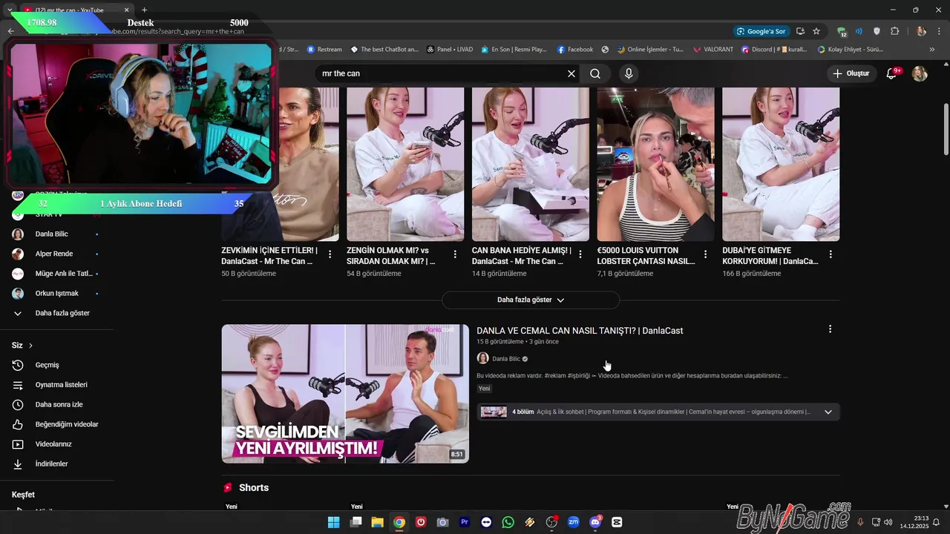The height and width of the screenshot is (534, 950).
Task: Open VALORANT bookmark
Action: (713, 50)
